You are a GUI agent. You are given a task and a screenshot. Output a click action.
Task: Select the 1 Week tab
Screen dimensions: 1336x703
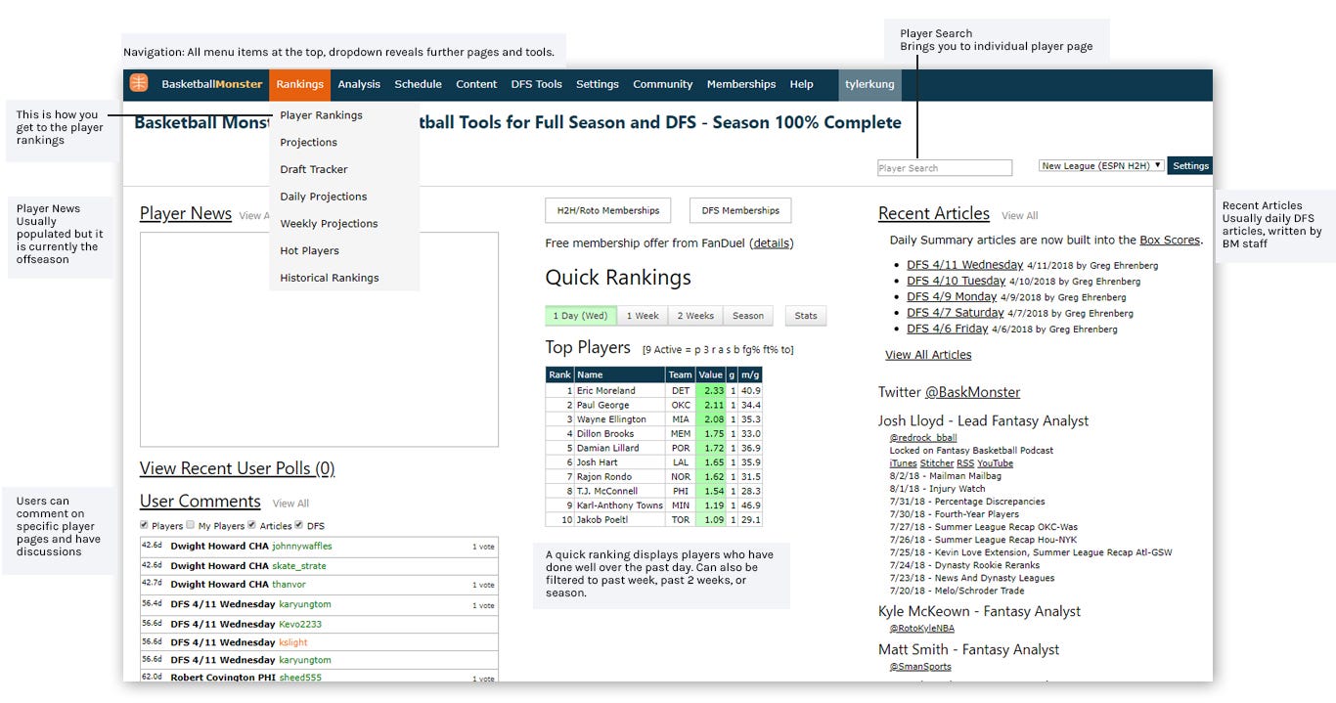coord(643,316)
